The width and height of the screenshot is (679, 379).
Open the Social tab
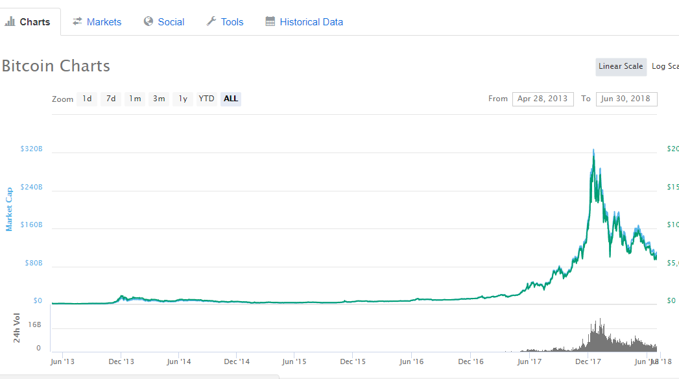point(164,21)
